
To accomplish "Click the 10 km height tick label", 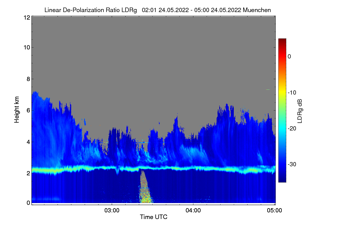I will (27, 47).
